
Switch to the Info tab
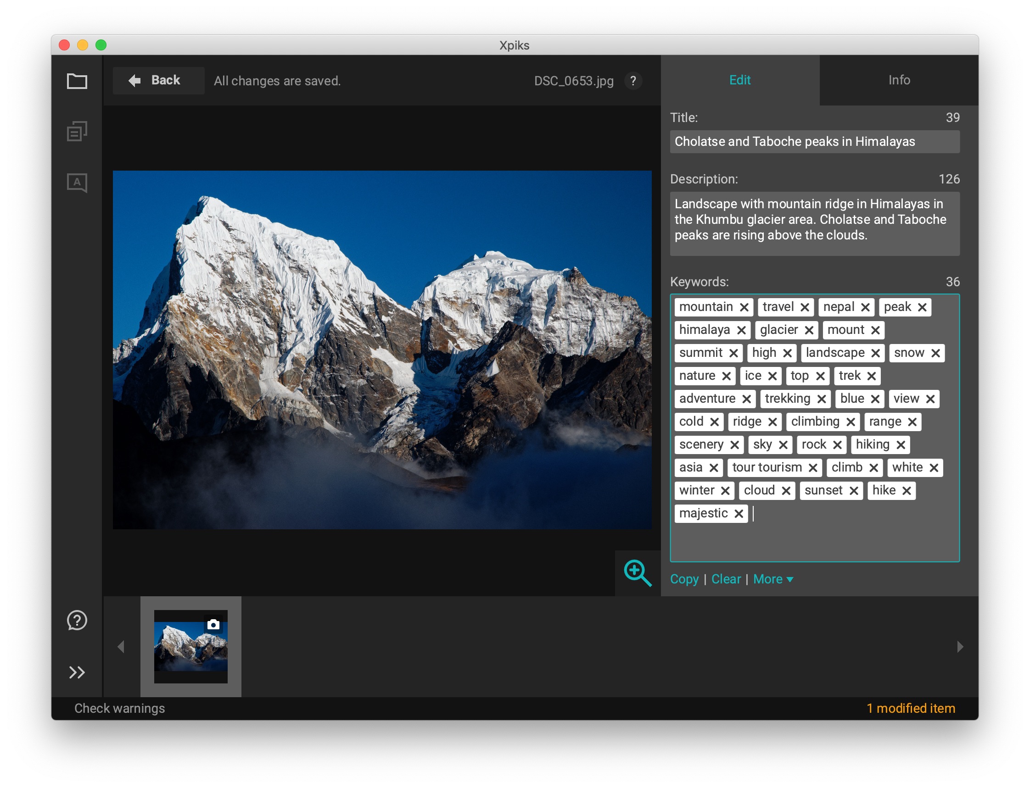(x=899, y=80)
